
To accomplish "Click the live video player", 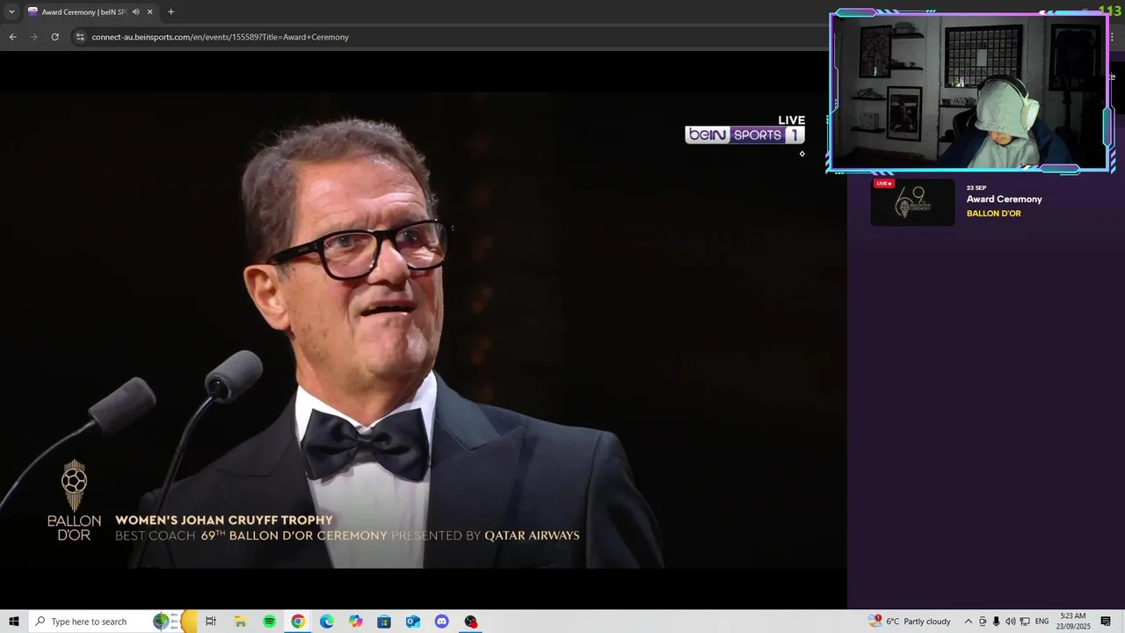I will click(x=422, y=330).
